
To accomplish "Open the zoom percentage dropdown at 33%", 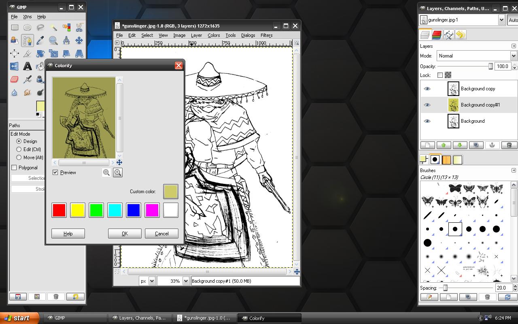I will click(186, 281).
